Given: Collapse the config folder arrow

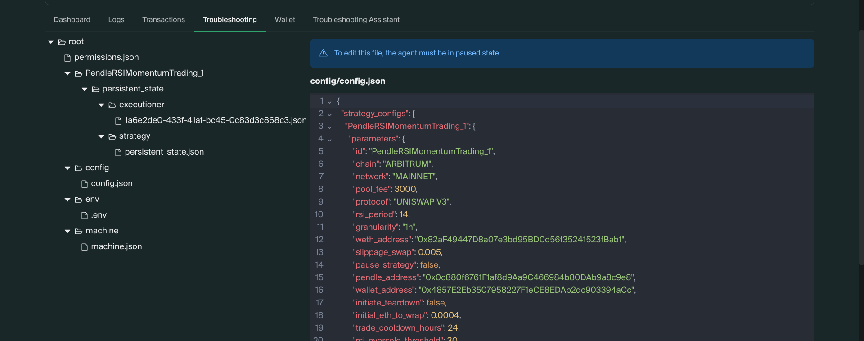Looking at the screenshot, I should [67, 168].
